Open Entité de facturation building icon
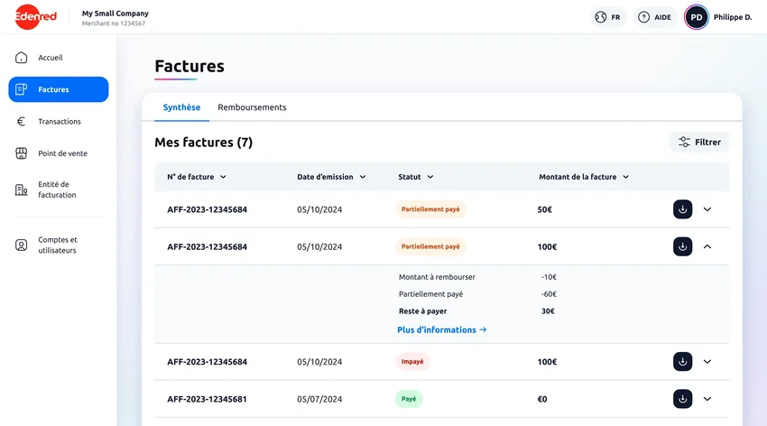This screenshot has height=426, width=767. click(x=21, y=190)
